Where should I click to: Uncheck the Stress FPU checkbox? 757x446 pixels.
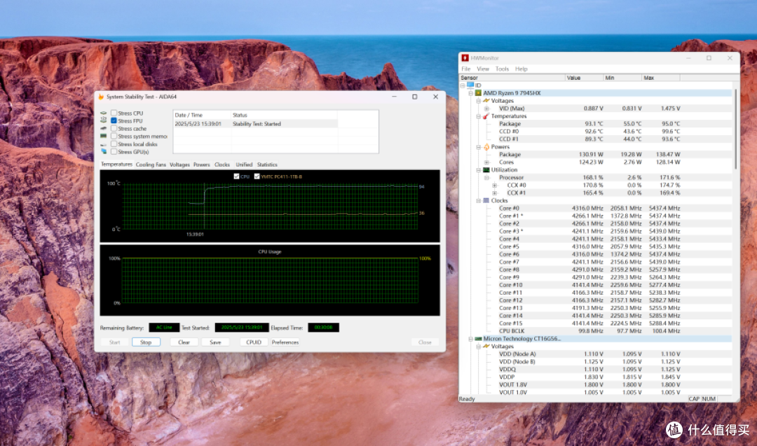(114, 120)
